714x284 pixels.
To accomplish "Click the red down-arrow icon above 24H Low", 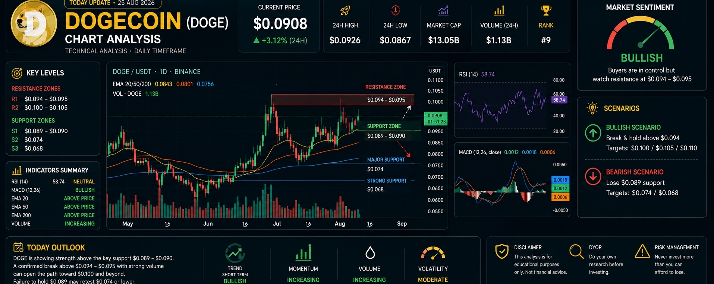I will (x=395, y=10).
